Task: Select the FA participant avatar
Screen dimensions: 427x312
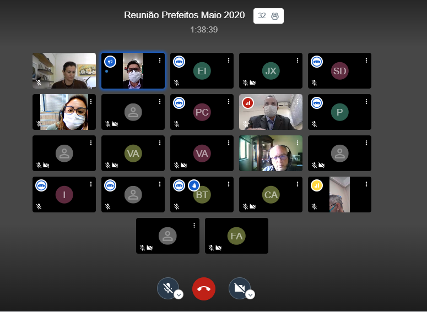Action: coord(236,236)
